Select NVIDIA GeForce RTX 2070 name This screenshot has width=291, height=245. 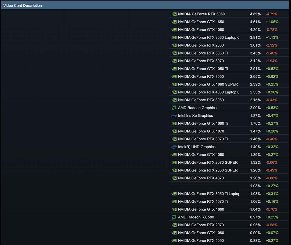(201, 225)
